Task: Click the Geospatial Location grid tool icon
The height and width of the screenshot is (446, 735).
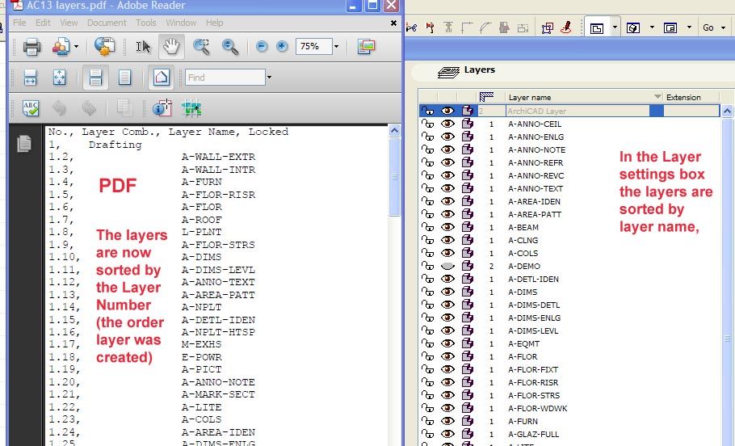Action: tap(191, 108)
